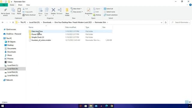Click Local Disk (D:) in the address bar
This screenshot has height=108, width=192.
point(34,22)
